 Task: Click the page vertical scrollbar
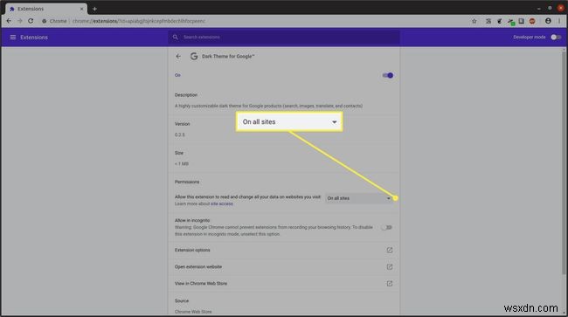[x=564, y=162]
